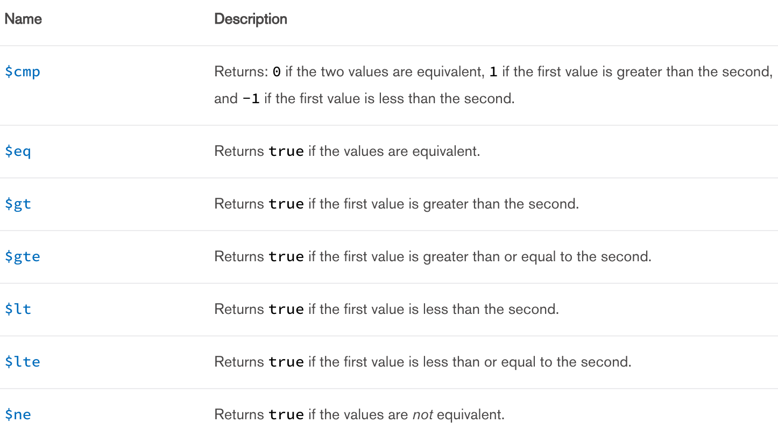
Task: Navigate to the $lte operator link
Action: 23,362
